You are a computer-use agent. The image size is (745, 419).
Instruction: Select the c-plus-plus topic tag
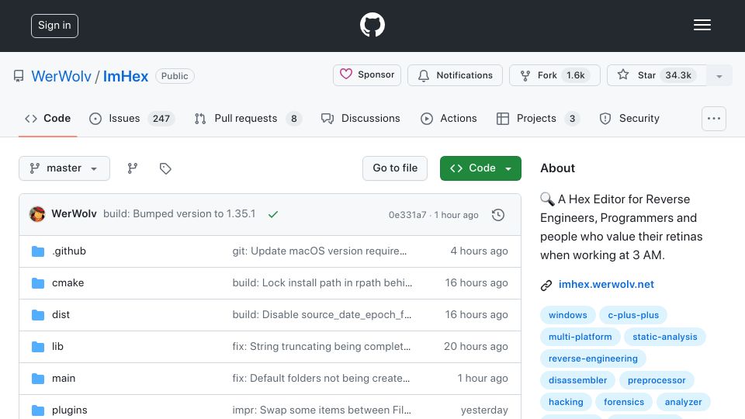(x=633, y=315)
